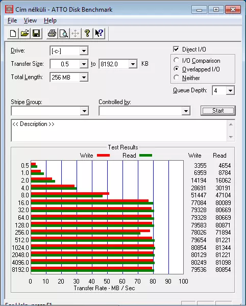Click the Description scrollbar down arrow

pos(231,137)
